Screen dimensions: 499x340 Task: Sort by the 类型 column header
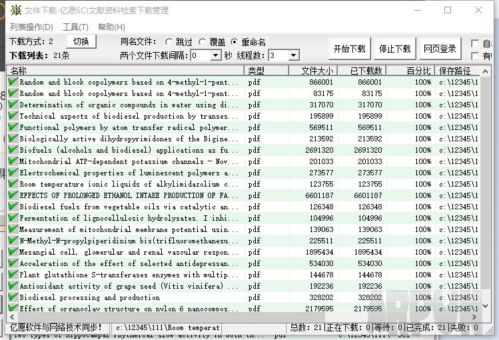click(266, 71)
